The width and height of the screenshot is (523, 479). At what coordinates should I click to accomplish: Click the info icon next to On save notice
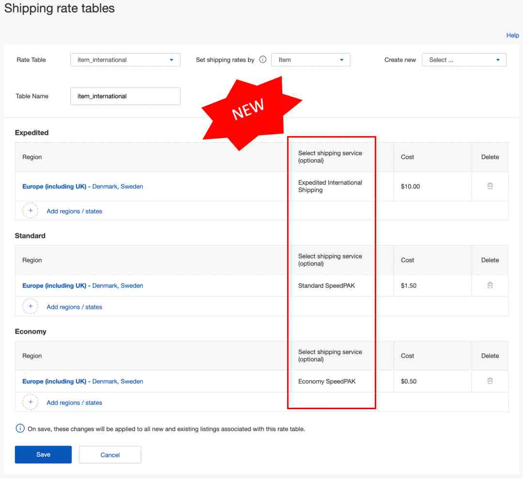(20, 429)
